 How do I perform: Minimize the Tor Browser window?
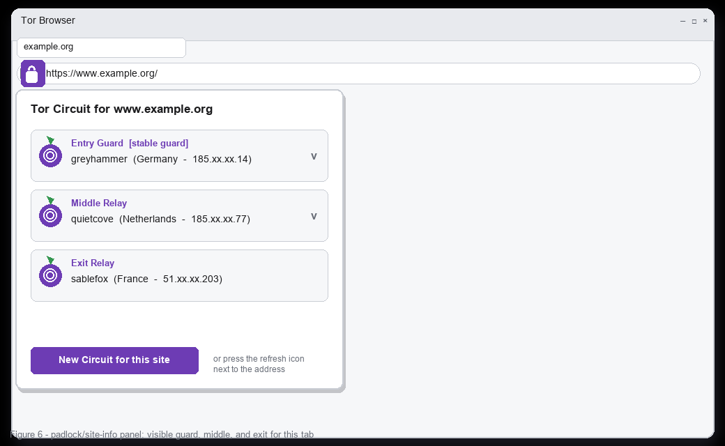click(682, 21)
